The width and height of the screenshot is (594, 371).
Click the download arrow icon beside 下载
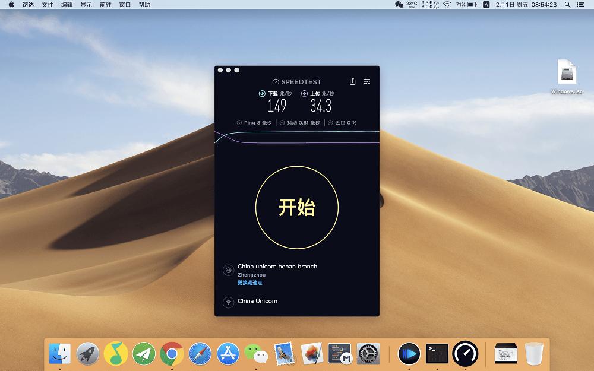pyautogui.click(x=261, y=93)
